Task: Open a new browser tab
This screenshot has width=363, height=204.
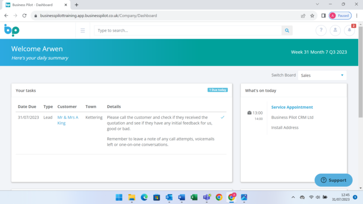Action: click(x=77, y=5)
